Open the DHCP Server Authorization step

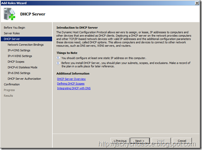click(24, 79)
